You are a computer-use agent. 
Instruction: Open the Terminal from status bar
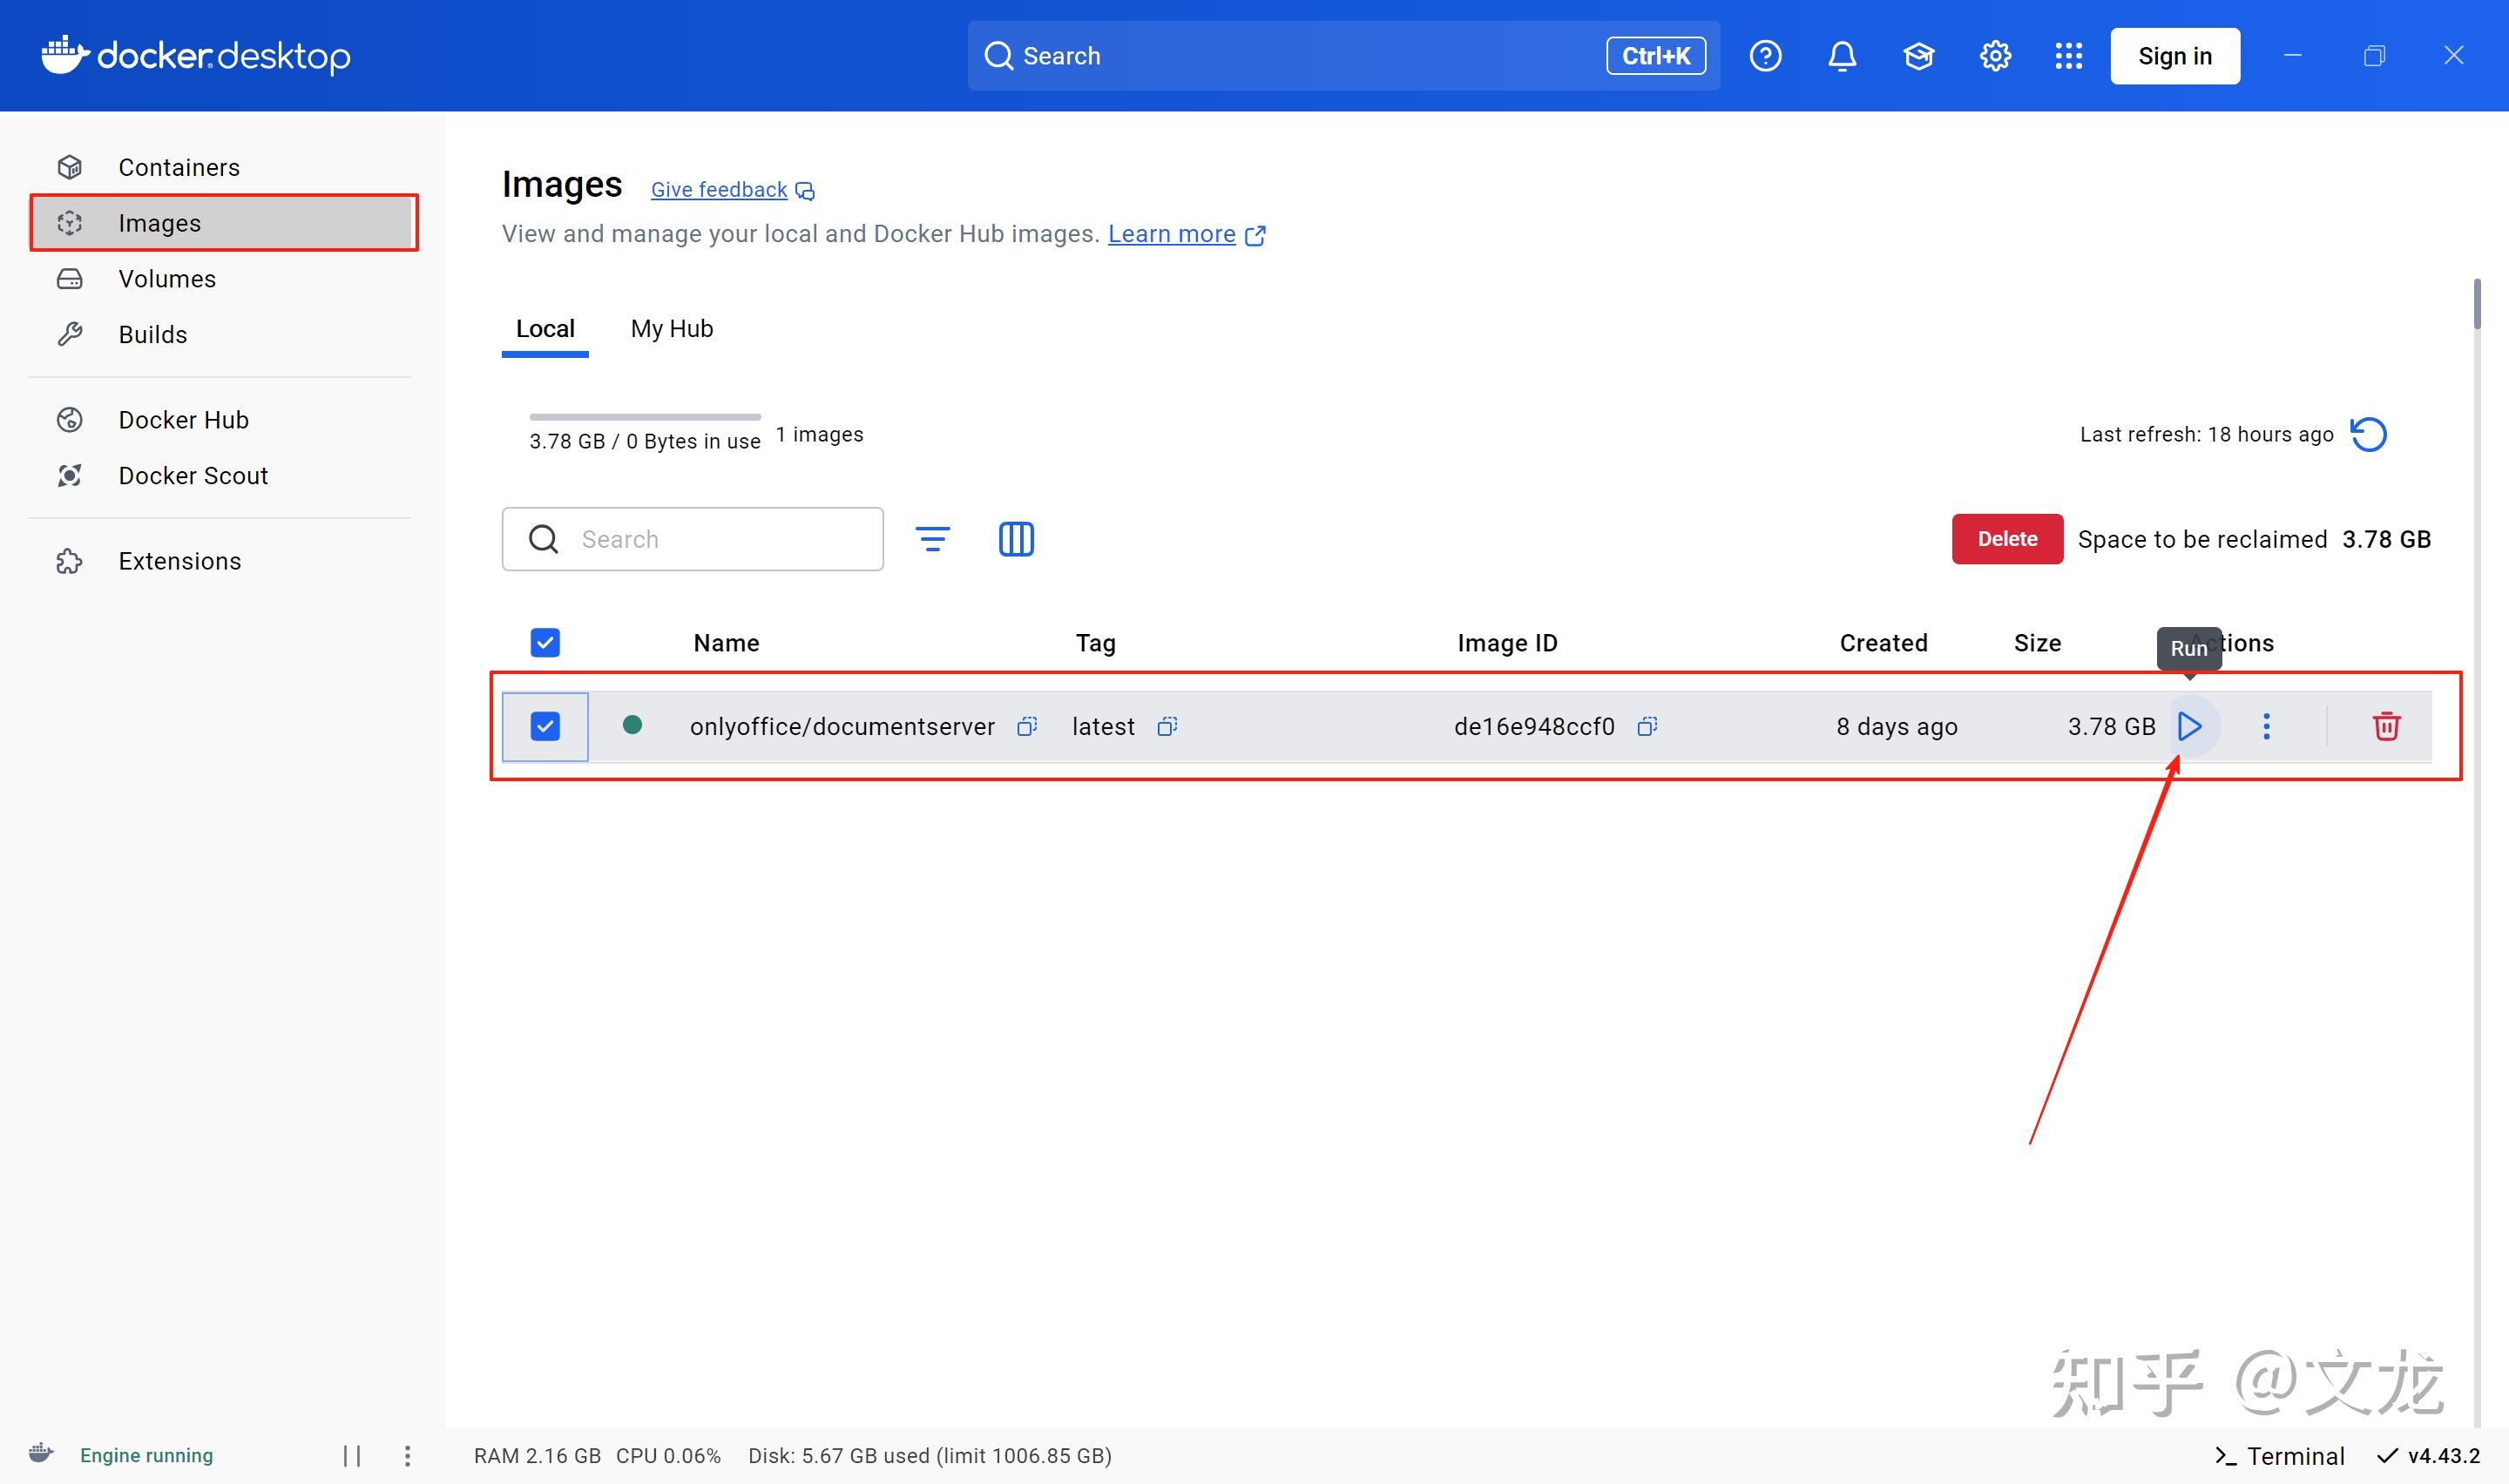coord(2279,1456)
